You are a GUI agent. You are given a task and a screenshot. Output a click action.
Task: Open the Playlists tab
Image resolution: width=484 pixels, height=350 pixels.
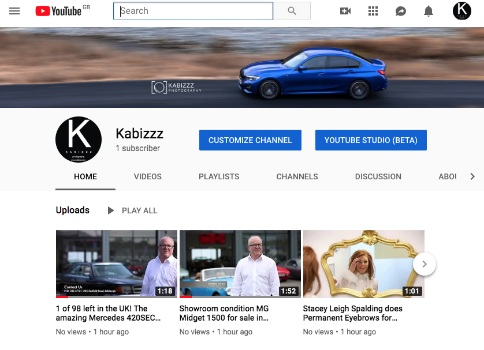(x=219, y=176)
